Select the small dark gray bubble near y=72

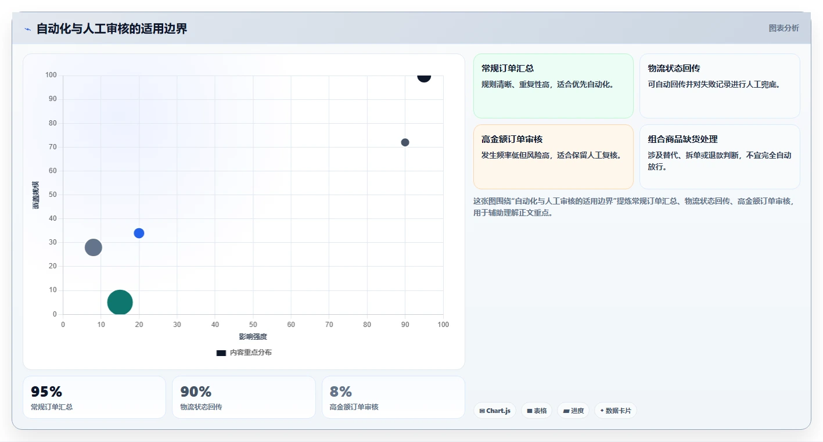click(x=405, y=142)
